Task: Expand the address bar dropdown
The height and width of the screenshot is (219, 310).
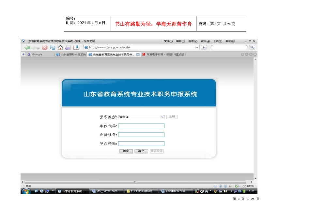Action: pyautogui.click(x=197, y=47)
